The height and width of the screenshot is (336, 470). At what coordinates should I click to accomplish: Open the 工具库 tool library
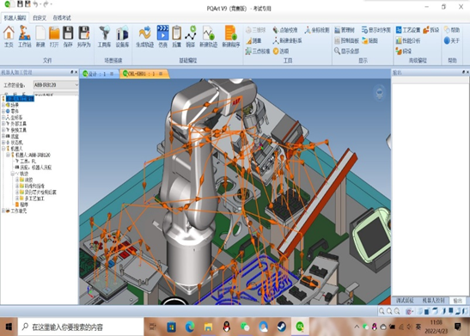coord(104,36)
